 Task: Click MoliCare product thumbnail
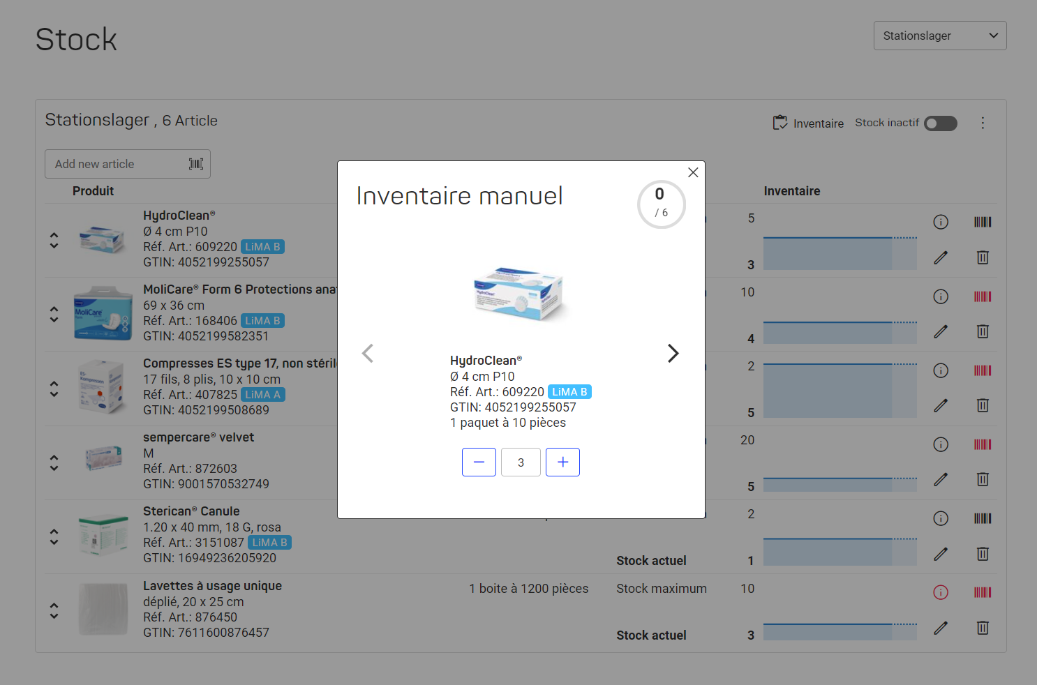tap(103, 313)
